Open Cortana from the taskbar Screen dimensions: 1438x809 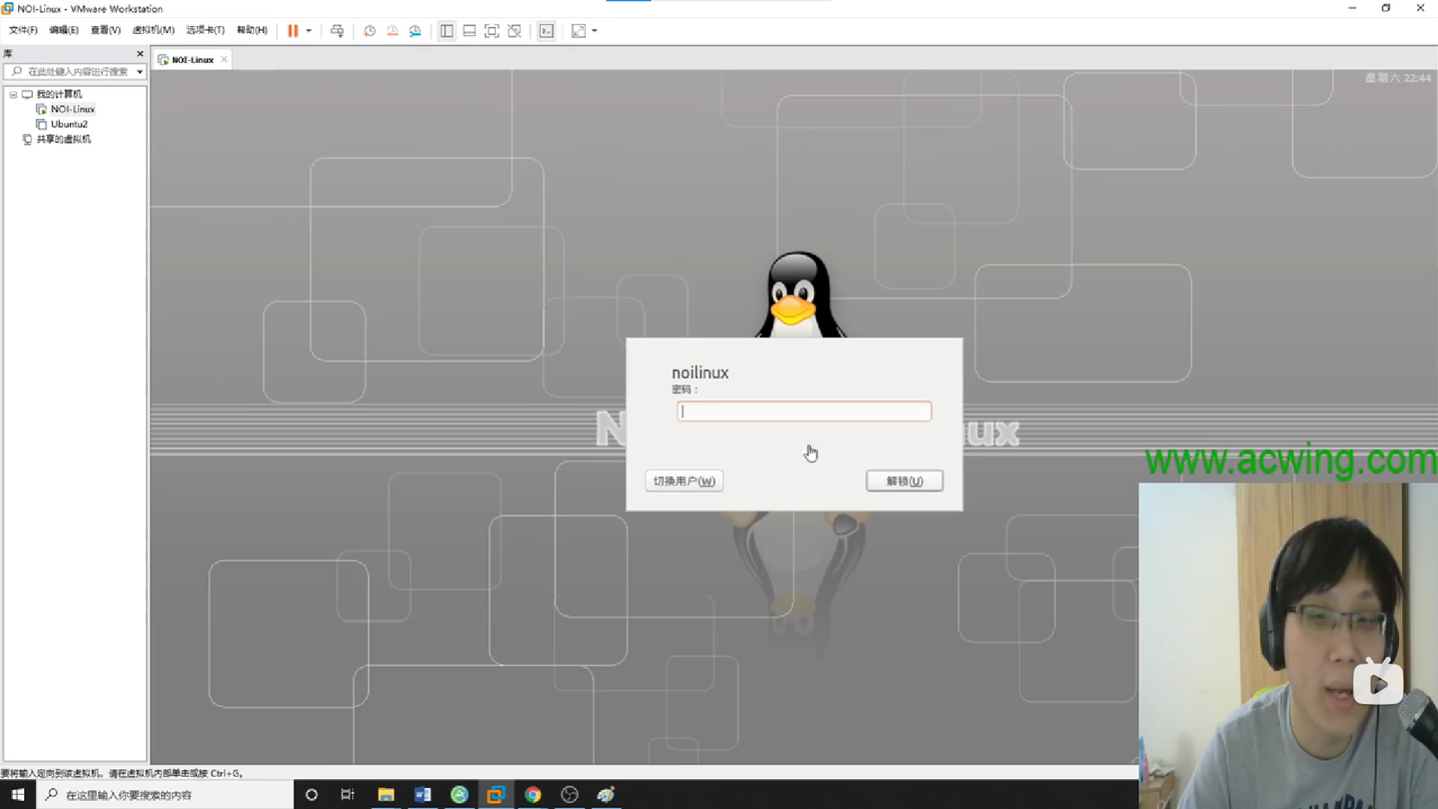pyautogui.click(x=312, y=795)
